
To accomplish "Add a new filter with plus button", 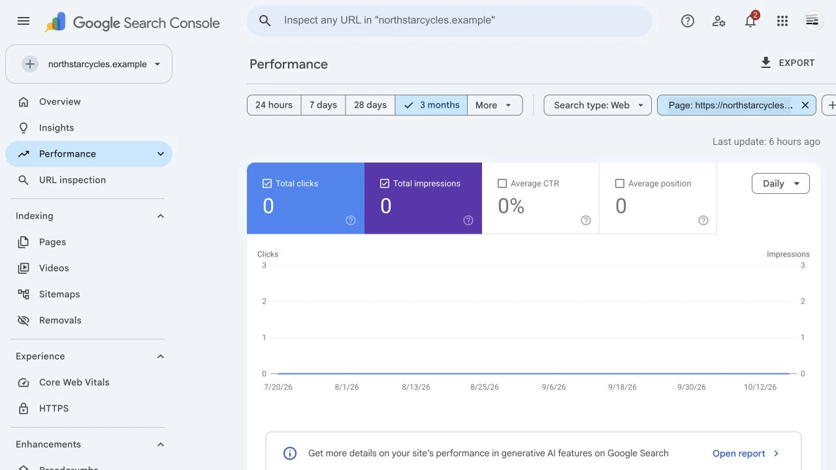I will (830, 105).
